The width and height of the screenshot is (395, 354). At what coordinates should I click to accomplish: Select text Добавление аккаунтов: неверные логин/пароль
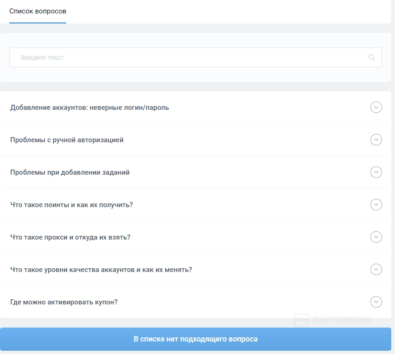(89, 107)
